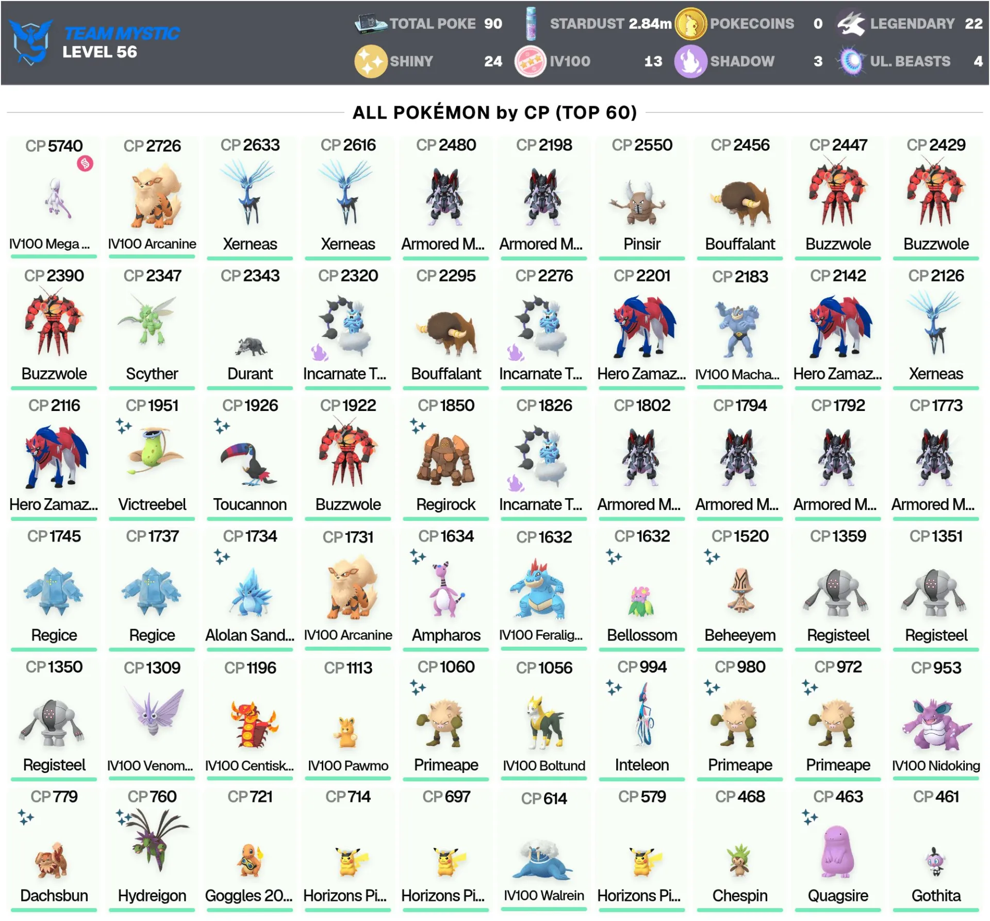Click shiny sparkle icon on Victreebel card

(x=124, y=426)
